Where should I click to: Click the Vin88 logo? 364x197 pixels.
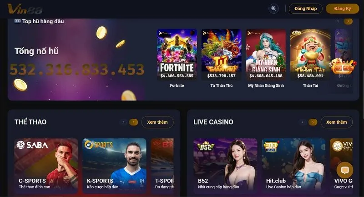coord(25,9)
